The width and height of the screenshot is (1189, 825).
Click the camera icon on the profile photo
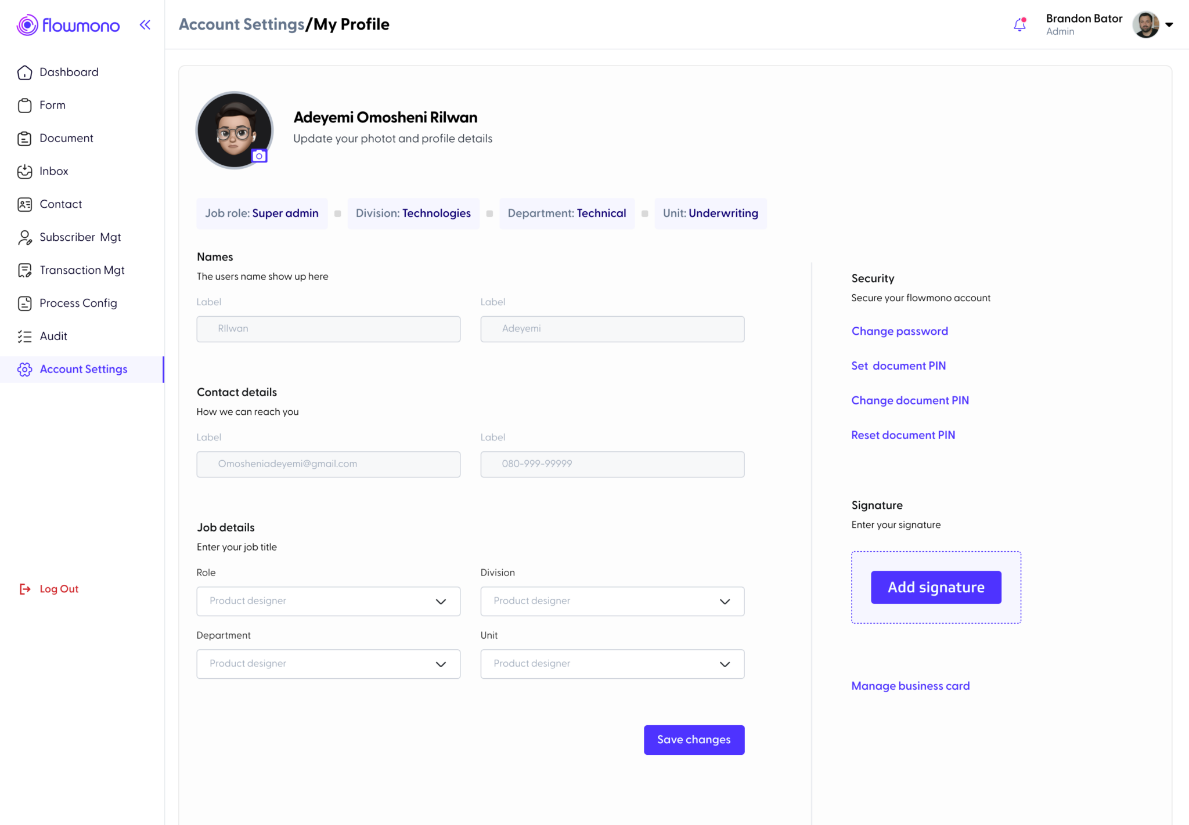tap(258, 155)
